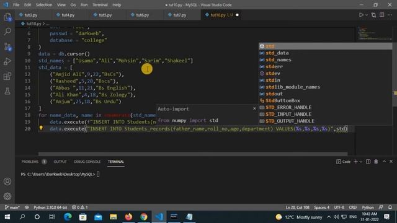Open the Help menu
The image size is (397, 223).
pos(117,5)
